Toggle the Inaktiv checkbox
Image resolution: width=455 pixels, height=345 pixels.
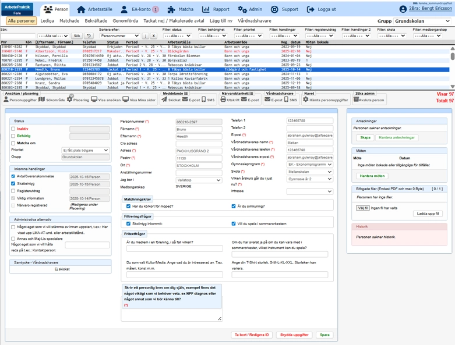pos(13,129)
